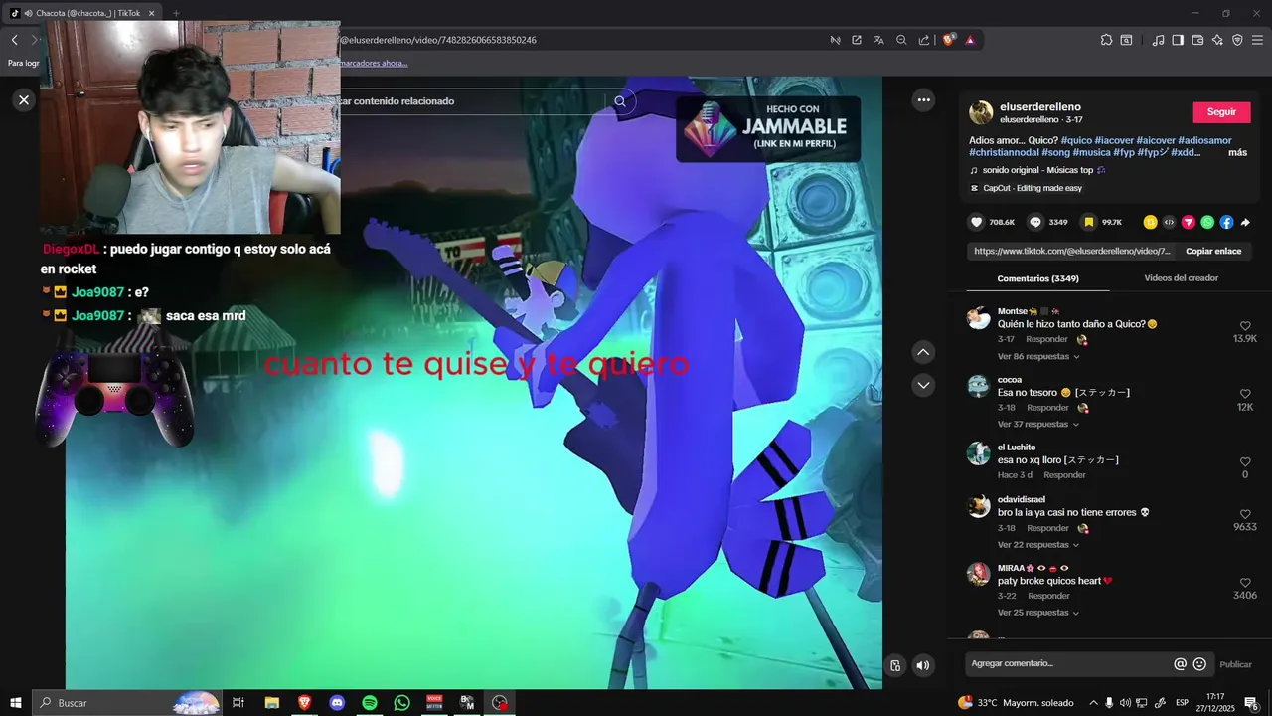Open the Brave Rewards triangle icon
Image resolution: width=1272 pixels, height=716 pixels.
click(970, 40)
